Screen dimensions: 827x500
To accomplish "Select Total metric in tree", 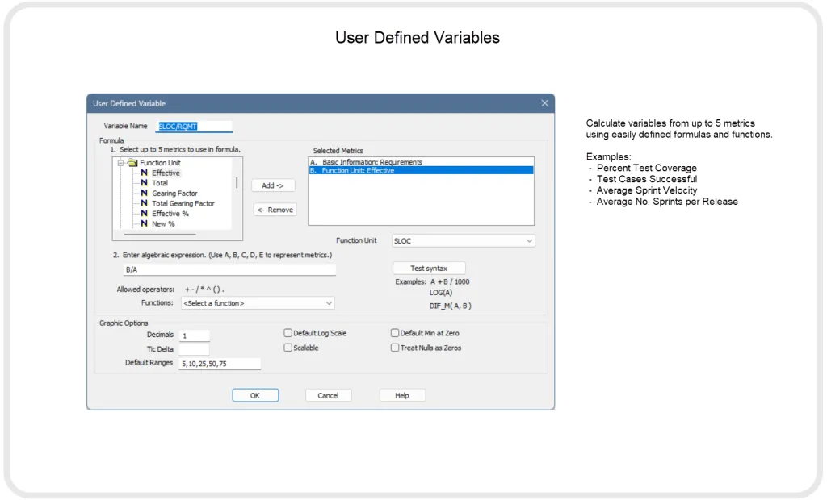I will (x=160, y=183).
